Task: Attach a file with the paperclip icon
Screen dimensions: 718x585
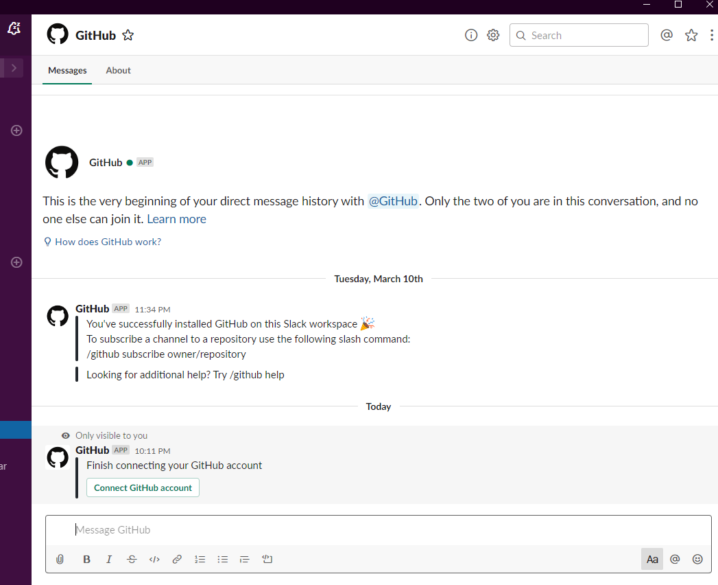Action: tap(60, 560)
